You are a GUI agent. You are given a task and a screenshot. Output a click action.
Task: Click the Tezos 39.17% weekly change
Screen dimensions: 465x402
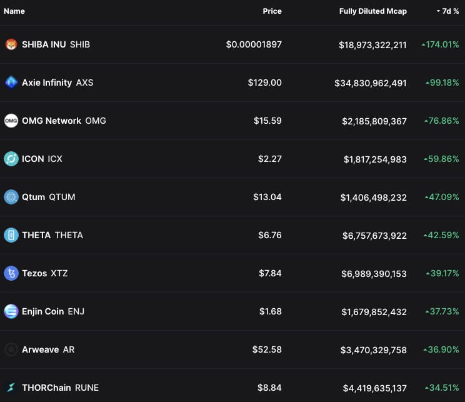[x=442, y=273]
